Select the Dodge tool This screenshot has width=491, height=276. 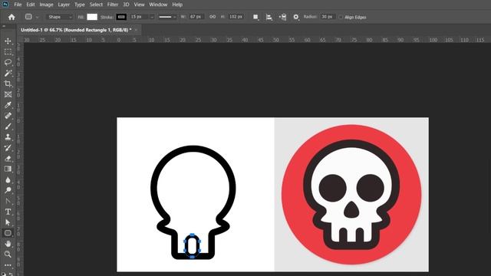click(8, 190)
